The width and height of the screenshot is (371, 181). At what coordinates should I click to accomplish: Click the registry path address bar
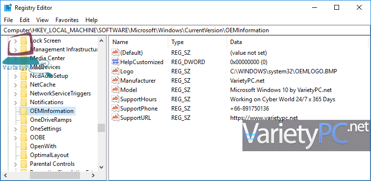pos(185,30)
